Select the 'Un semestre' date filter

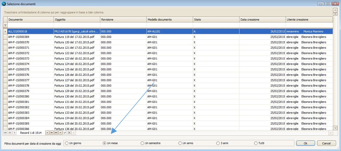[x=142, y=143]
